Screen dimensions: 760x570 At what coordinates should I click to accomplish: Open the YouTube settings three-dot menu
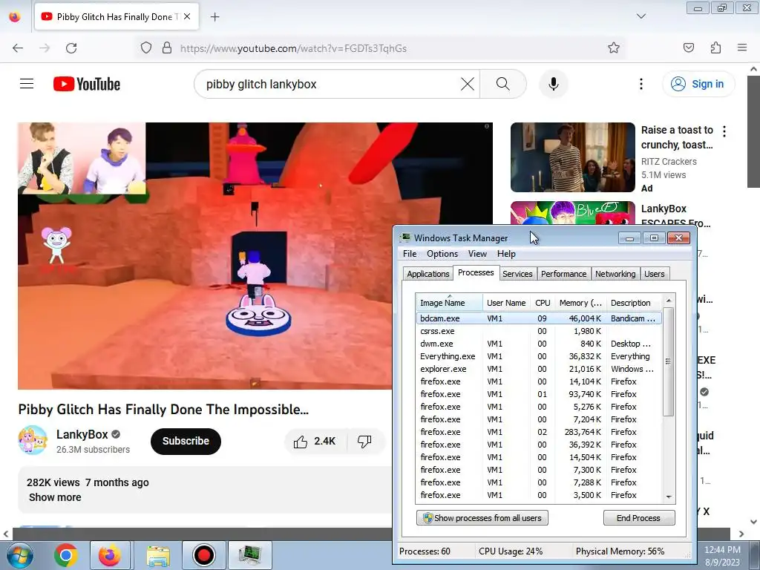[641, 84]
